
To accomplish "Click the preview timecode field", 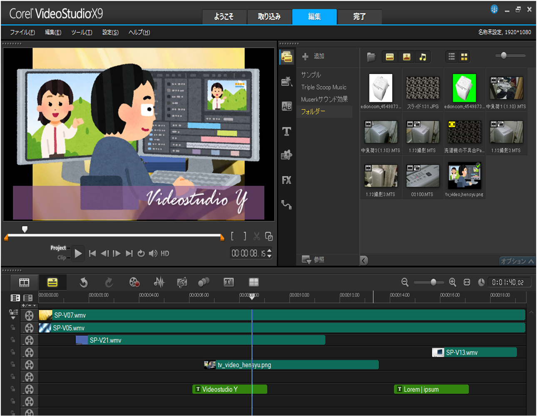I will 249,253.
